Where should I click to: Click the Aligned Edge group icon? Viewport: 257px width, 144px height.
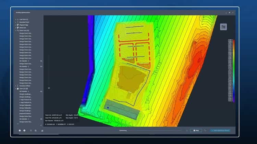(18, 25)
